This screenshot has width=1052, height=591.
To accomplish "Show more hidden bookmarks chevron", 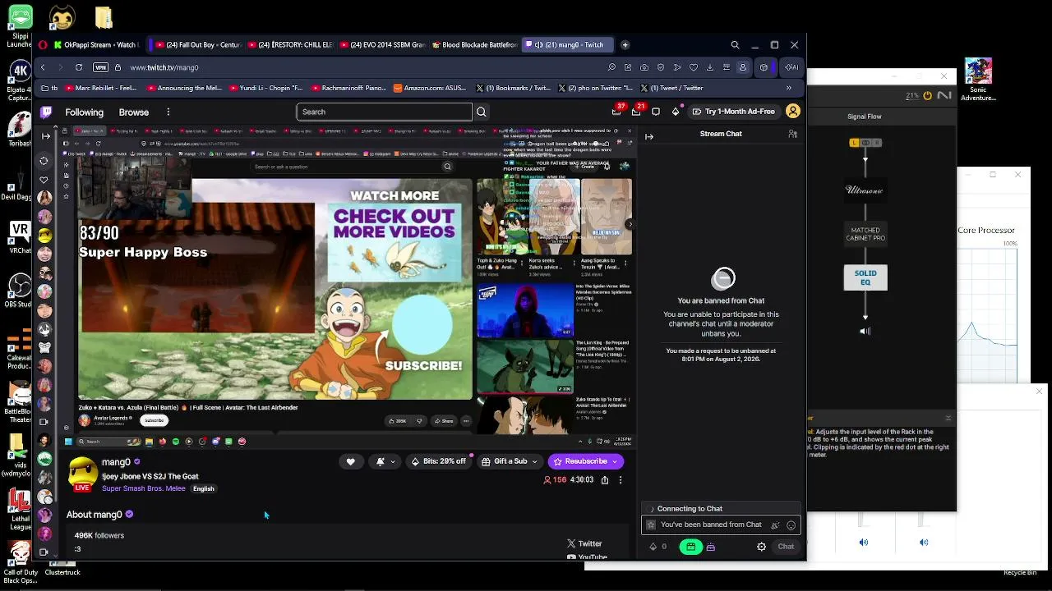I will 789,88.
